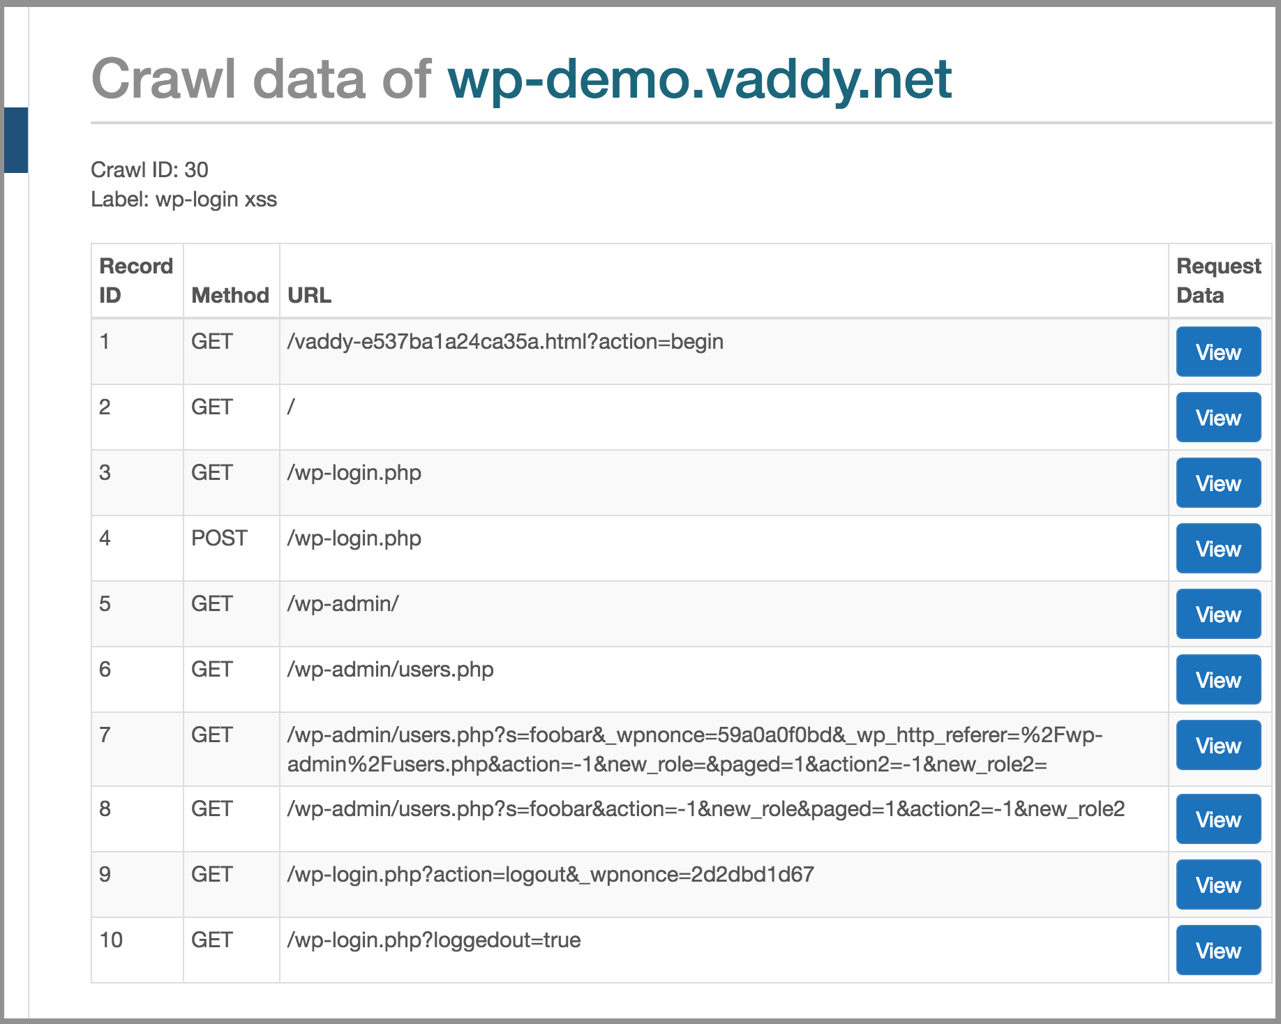This screenshot has width=1281, height=1024.
Task: Open View button for root URL row
Action: (1218, 418)
